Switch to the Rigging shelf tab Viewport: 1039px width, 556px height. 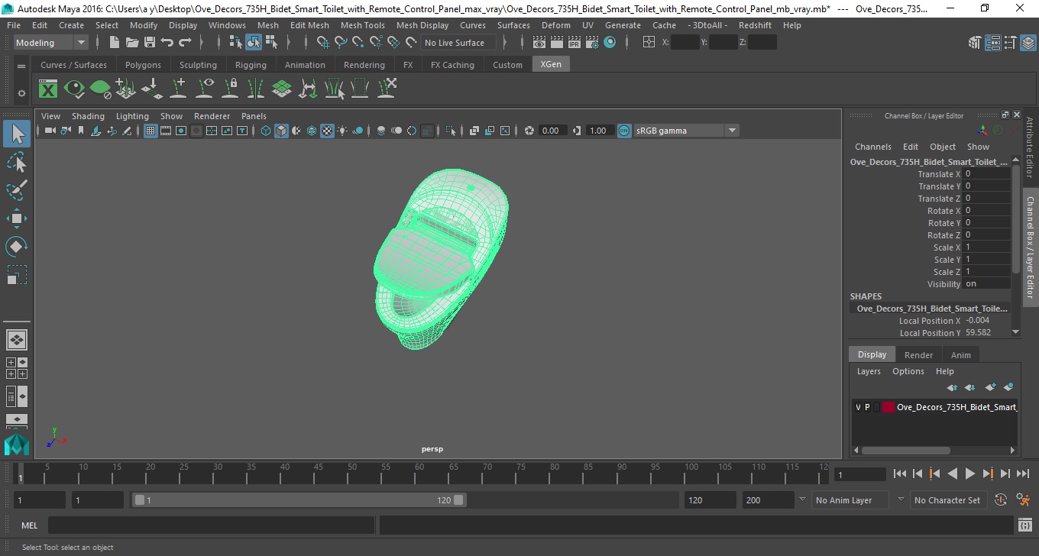251,65
